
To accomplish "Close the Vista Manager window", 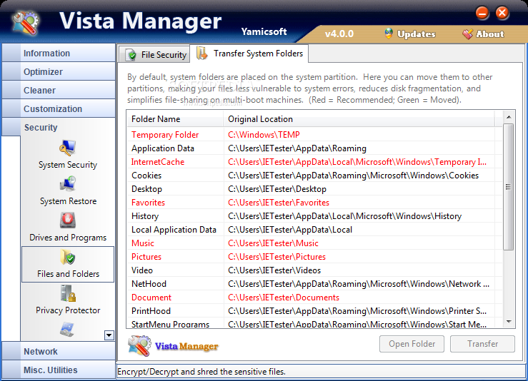I will click(502, 13).
